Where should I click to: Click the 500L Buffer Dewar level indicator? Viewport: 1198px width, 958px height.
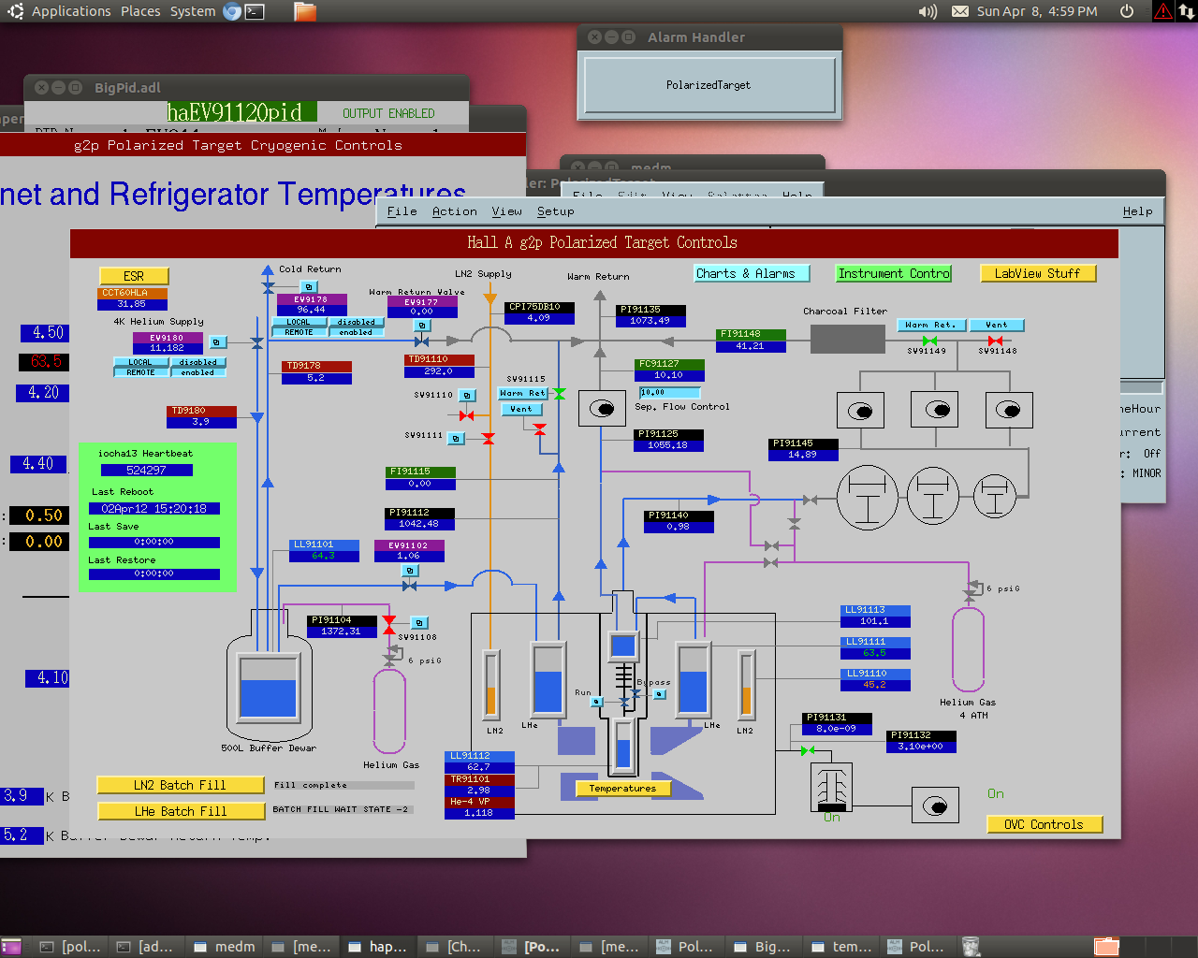pos(269,687)
